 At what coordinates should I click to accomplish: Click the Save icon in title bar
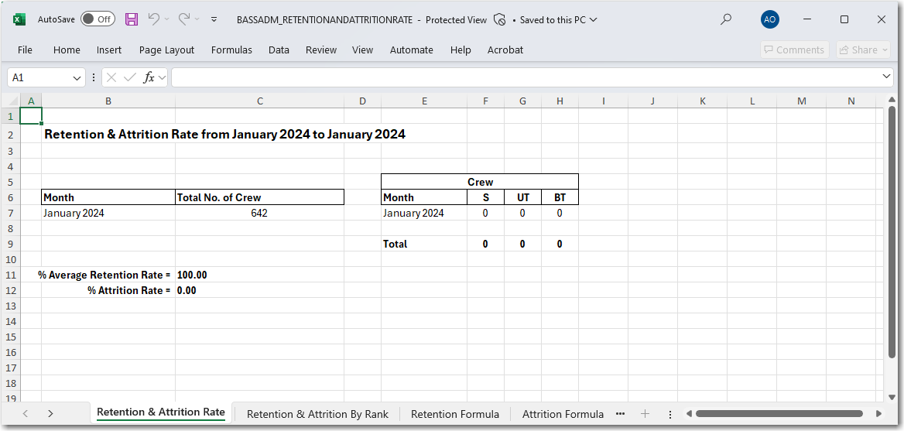point(132,19)
